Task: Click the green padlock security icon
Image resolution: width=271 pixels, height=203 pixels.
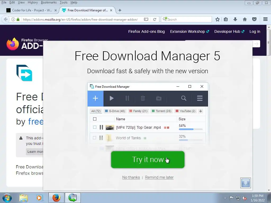Action: tap(18, 19)
